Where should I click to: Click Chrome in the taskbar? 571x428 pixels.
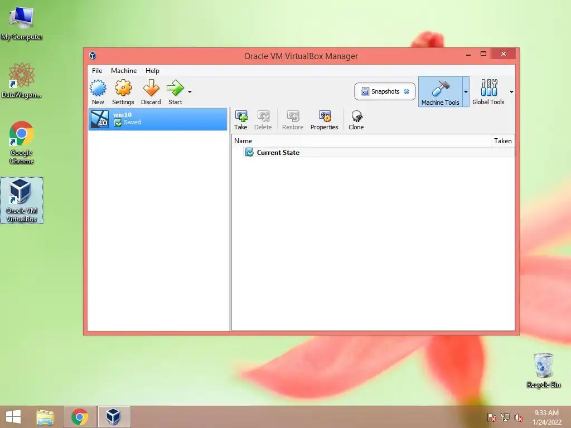[80, 417]
